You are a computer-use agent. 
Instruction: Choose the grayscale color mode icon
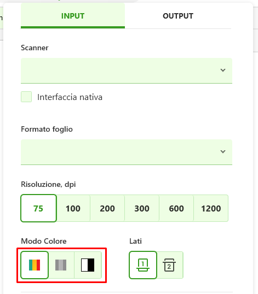pos(61,265)
